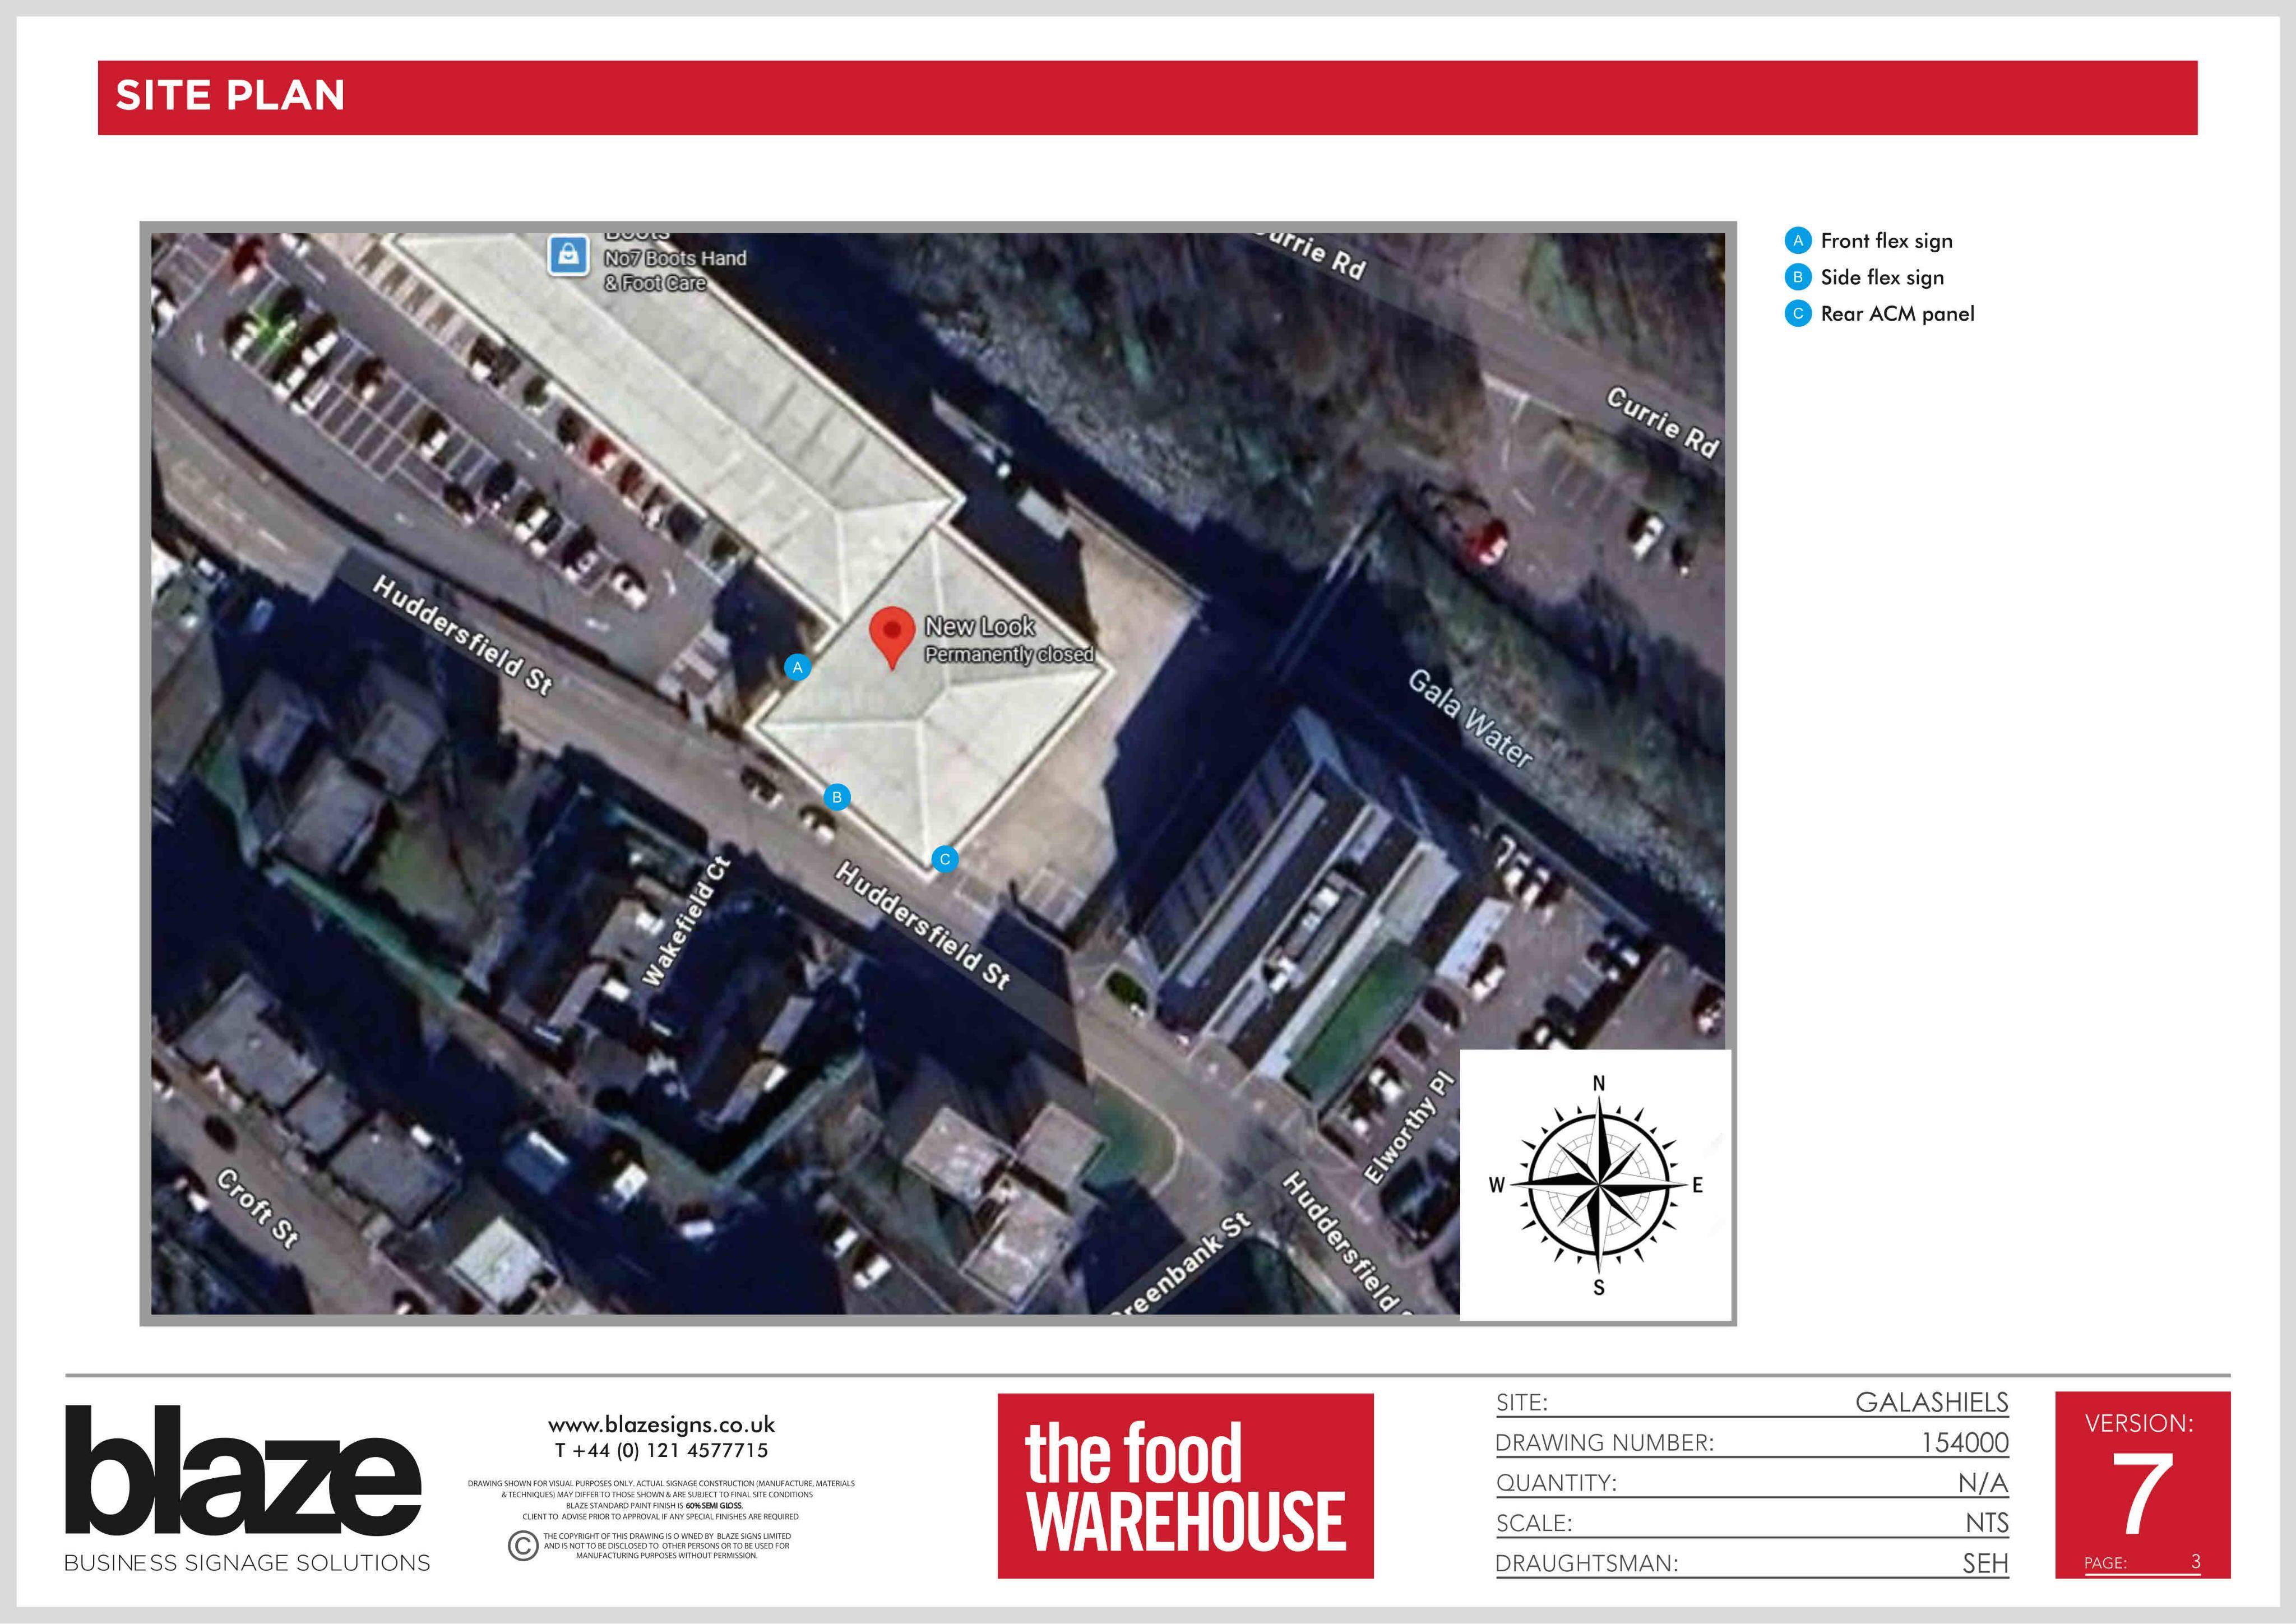Click the scale value 'NTS'
The height and width of the screenshot is (1624, 2296).
pos(1987,1523)
